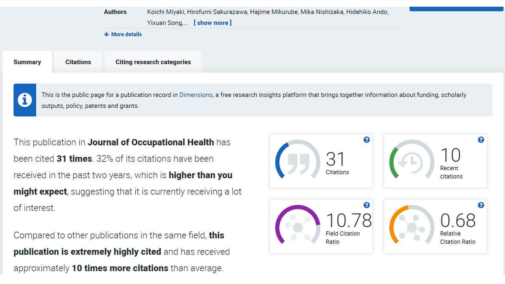
Task: Open help for Relative Citation Ratio
Action: click(481, 205)
